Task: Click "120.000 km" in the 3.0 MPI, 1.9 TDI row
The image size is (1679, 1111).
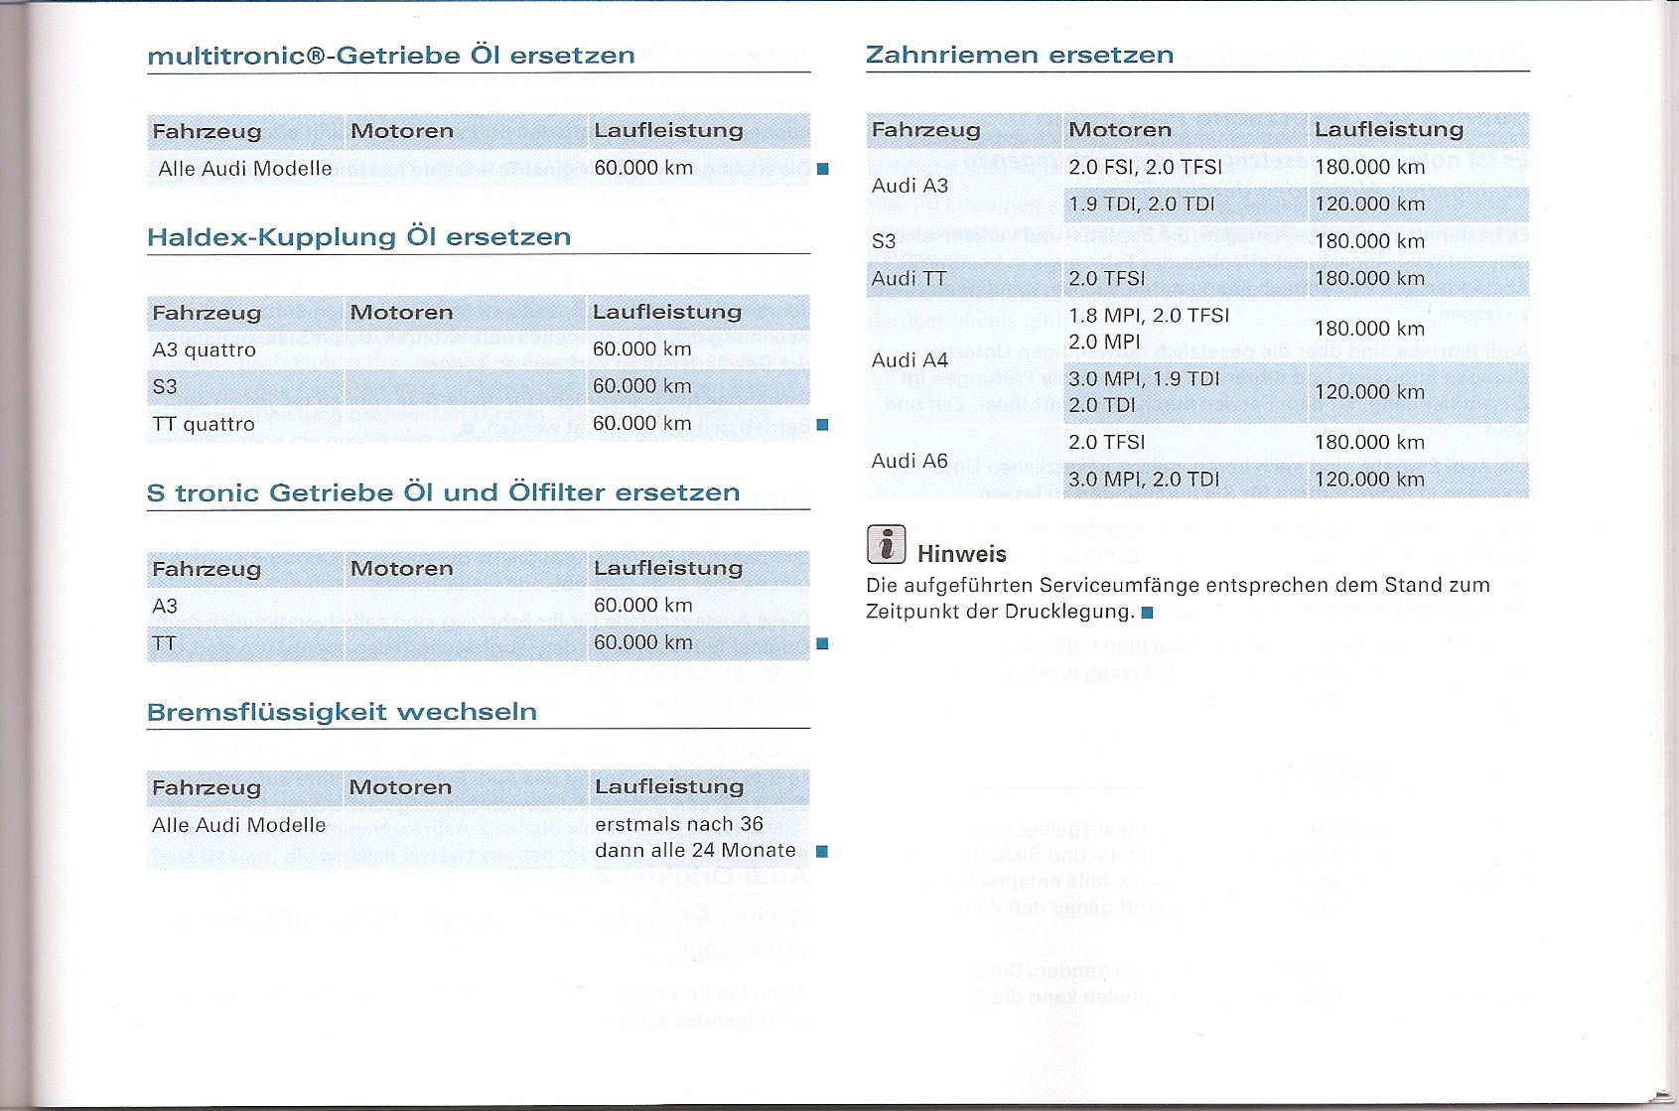Action: 1370,392
